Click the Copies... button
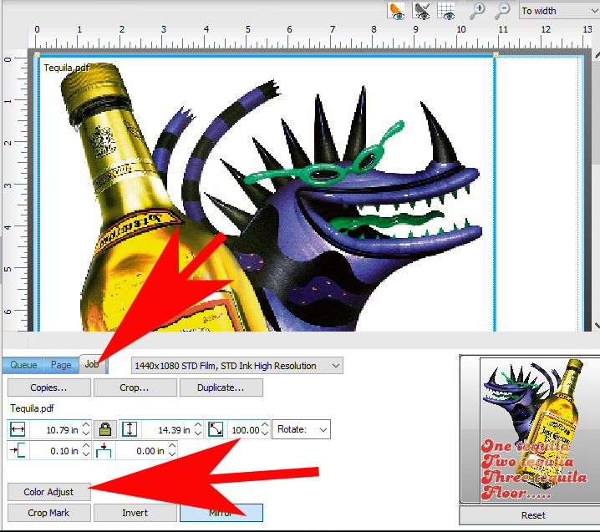600x532 pixels. (49, 388)
